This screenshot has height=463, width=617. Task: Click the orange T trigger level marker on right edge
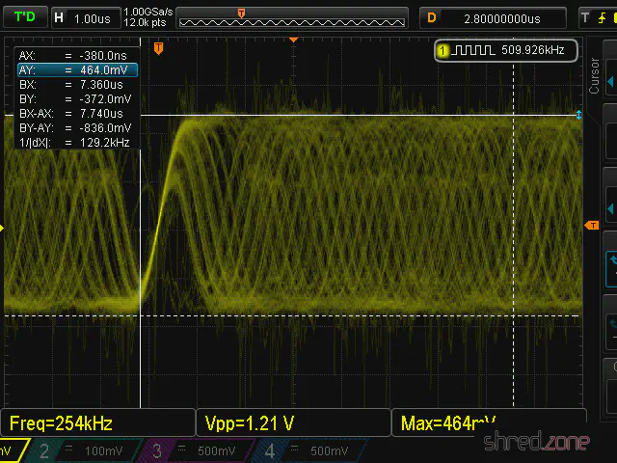pos(593,224)
